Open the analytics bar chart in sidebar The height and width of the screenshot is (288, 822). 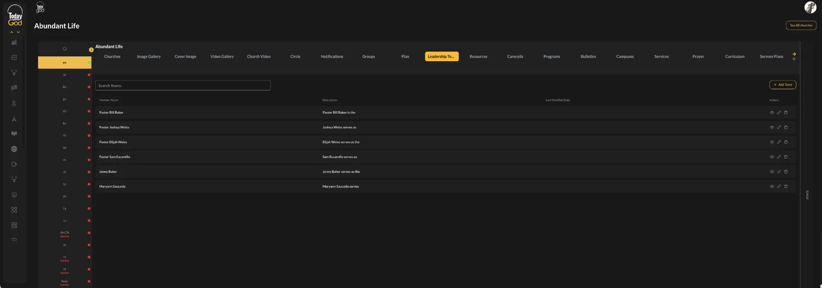[14, 42]
